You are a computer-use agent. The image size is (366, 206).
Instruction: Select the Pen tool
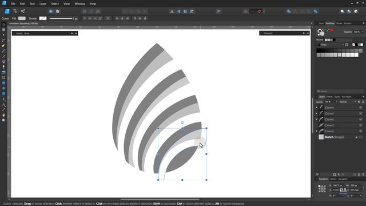(x=3, y=46)
